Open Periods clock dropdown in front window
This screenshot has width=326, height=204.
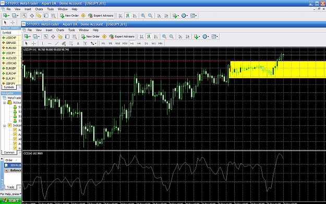pyautogui.click(x=206, y=37)
